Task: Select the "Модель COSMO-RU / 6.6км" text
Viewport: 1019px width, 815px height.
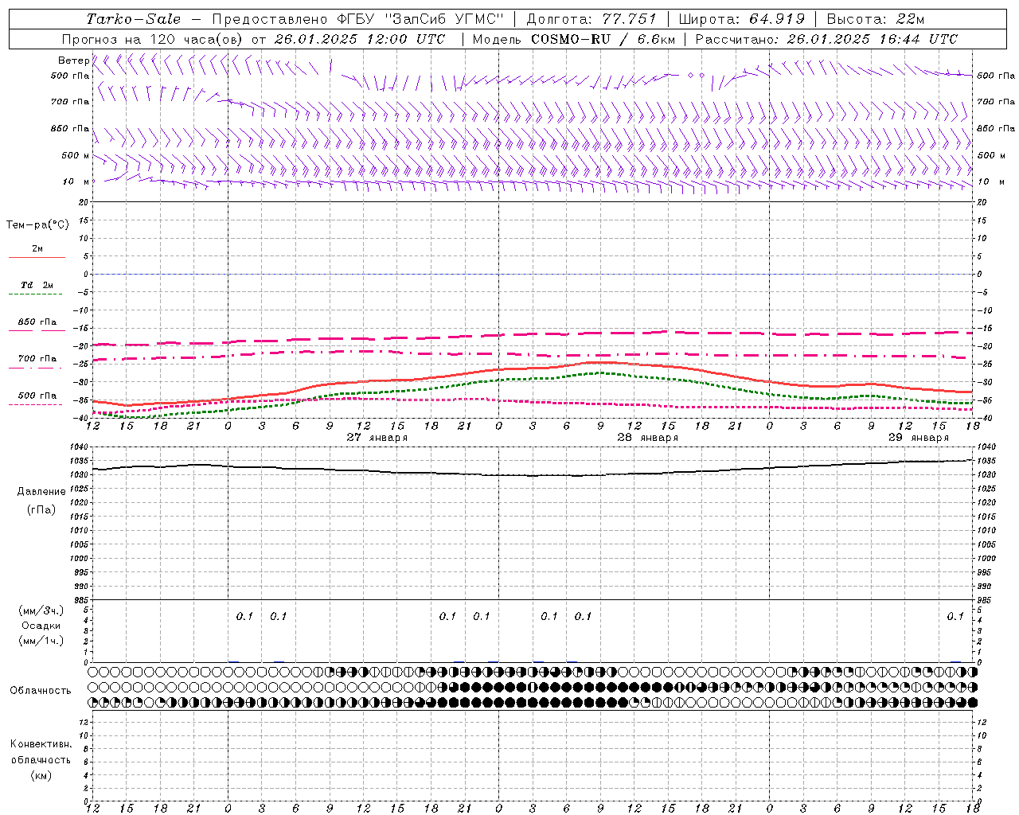Action: pyautogui.click(x=573, y=39)
